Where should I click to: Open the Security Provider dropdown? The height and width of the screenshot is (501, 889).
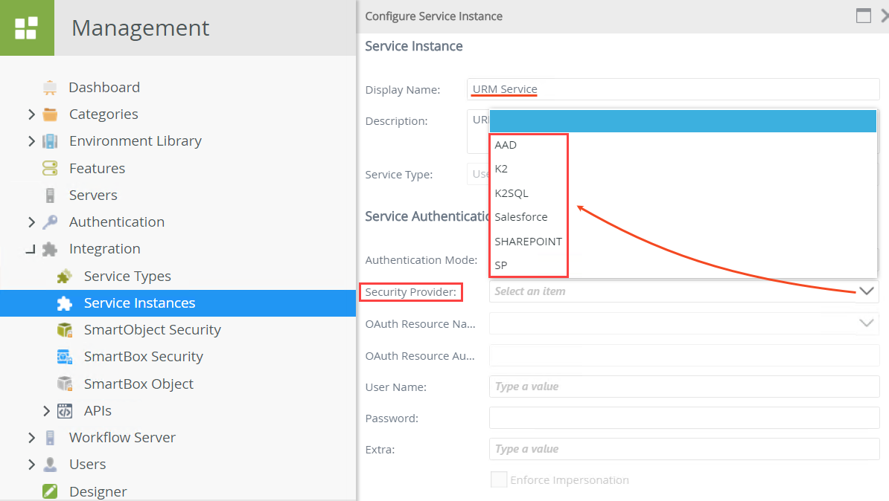[x=866, y=291]
